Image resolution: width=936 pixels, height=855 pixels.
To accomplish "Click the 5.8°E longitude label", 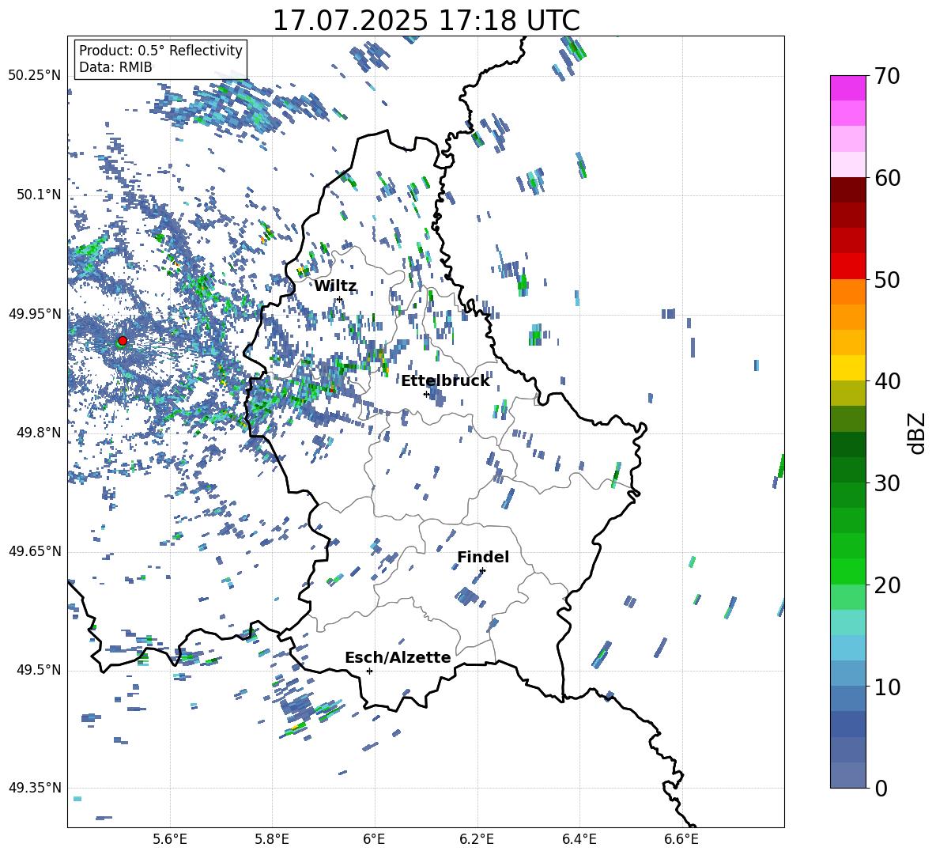I will 272,839.
